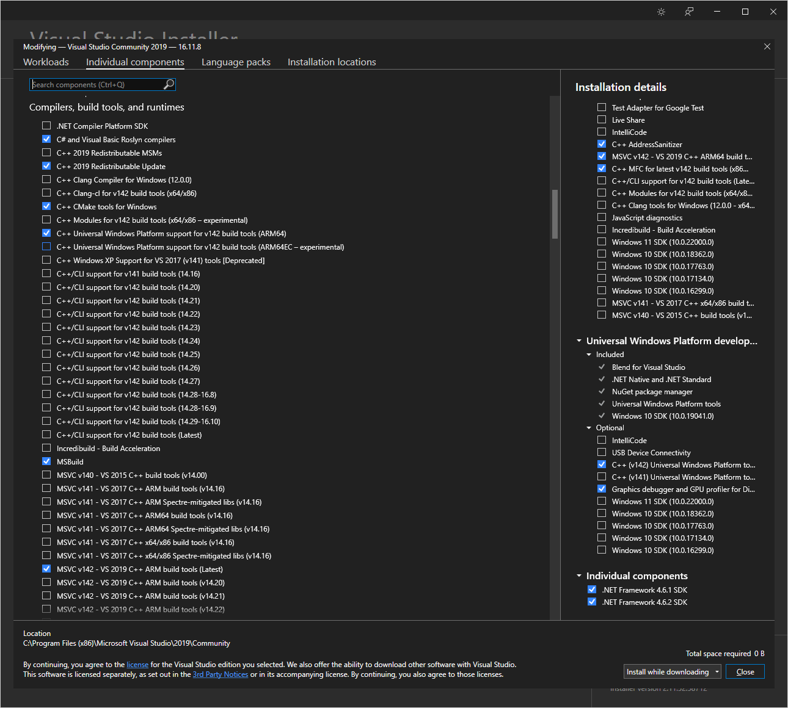Open the feedback icon in title bar
This screenshot has width=788, height=708.
(689, 12)
